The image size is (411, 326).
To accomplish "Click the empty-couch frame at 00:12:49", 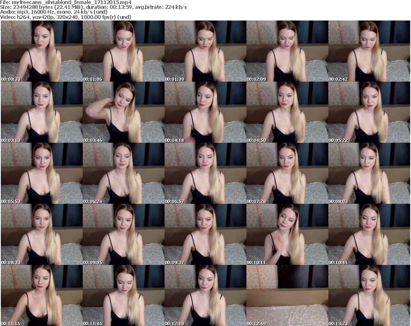I will [287, 295].
